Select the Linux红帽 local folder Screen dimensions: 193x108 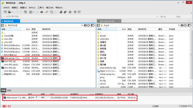(x=31, y=36)
